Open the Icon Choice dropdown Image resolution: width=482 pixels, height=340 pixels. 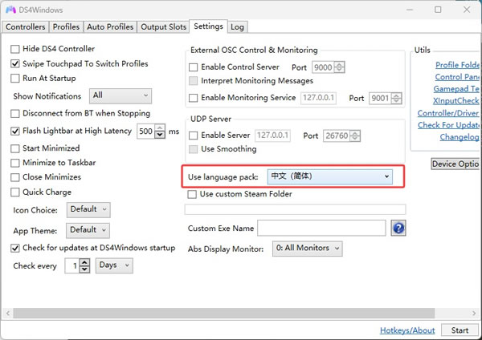[88, 210]
